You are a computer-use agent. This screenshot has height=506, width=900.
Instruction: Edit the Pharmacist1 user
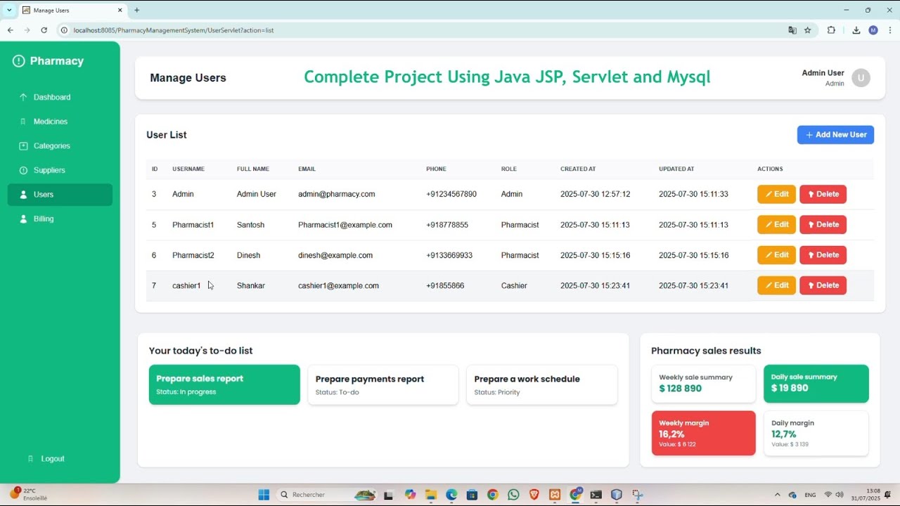(x=776, y=225)
